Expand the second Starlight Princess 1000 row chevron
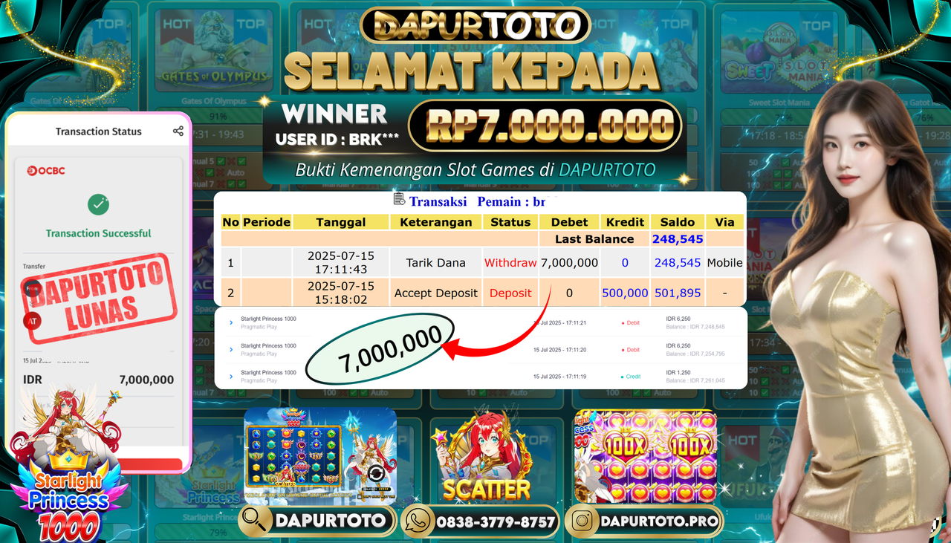The image size is (951, 543). tap(231, 350)
